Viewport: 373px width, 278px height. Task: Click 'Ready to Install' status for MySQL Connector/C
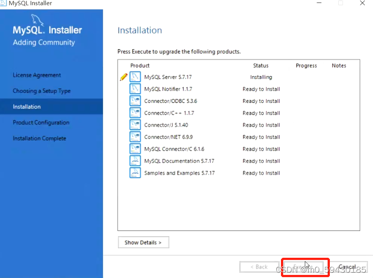coord(261,149)
